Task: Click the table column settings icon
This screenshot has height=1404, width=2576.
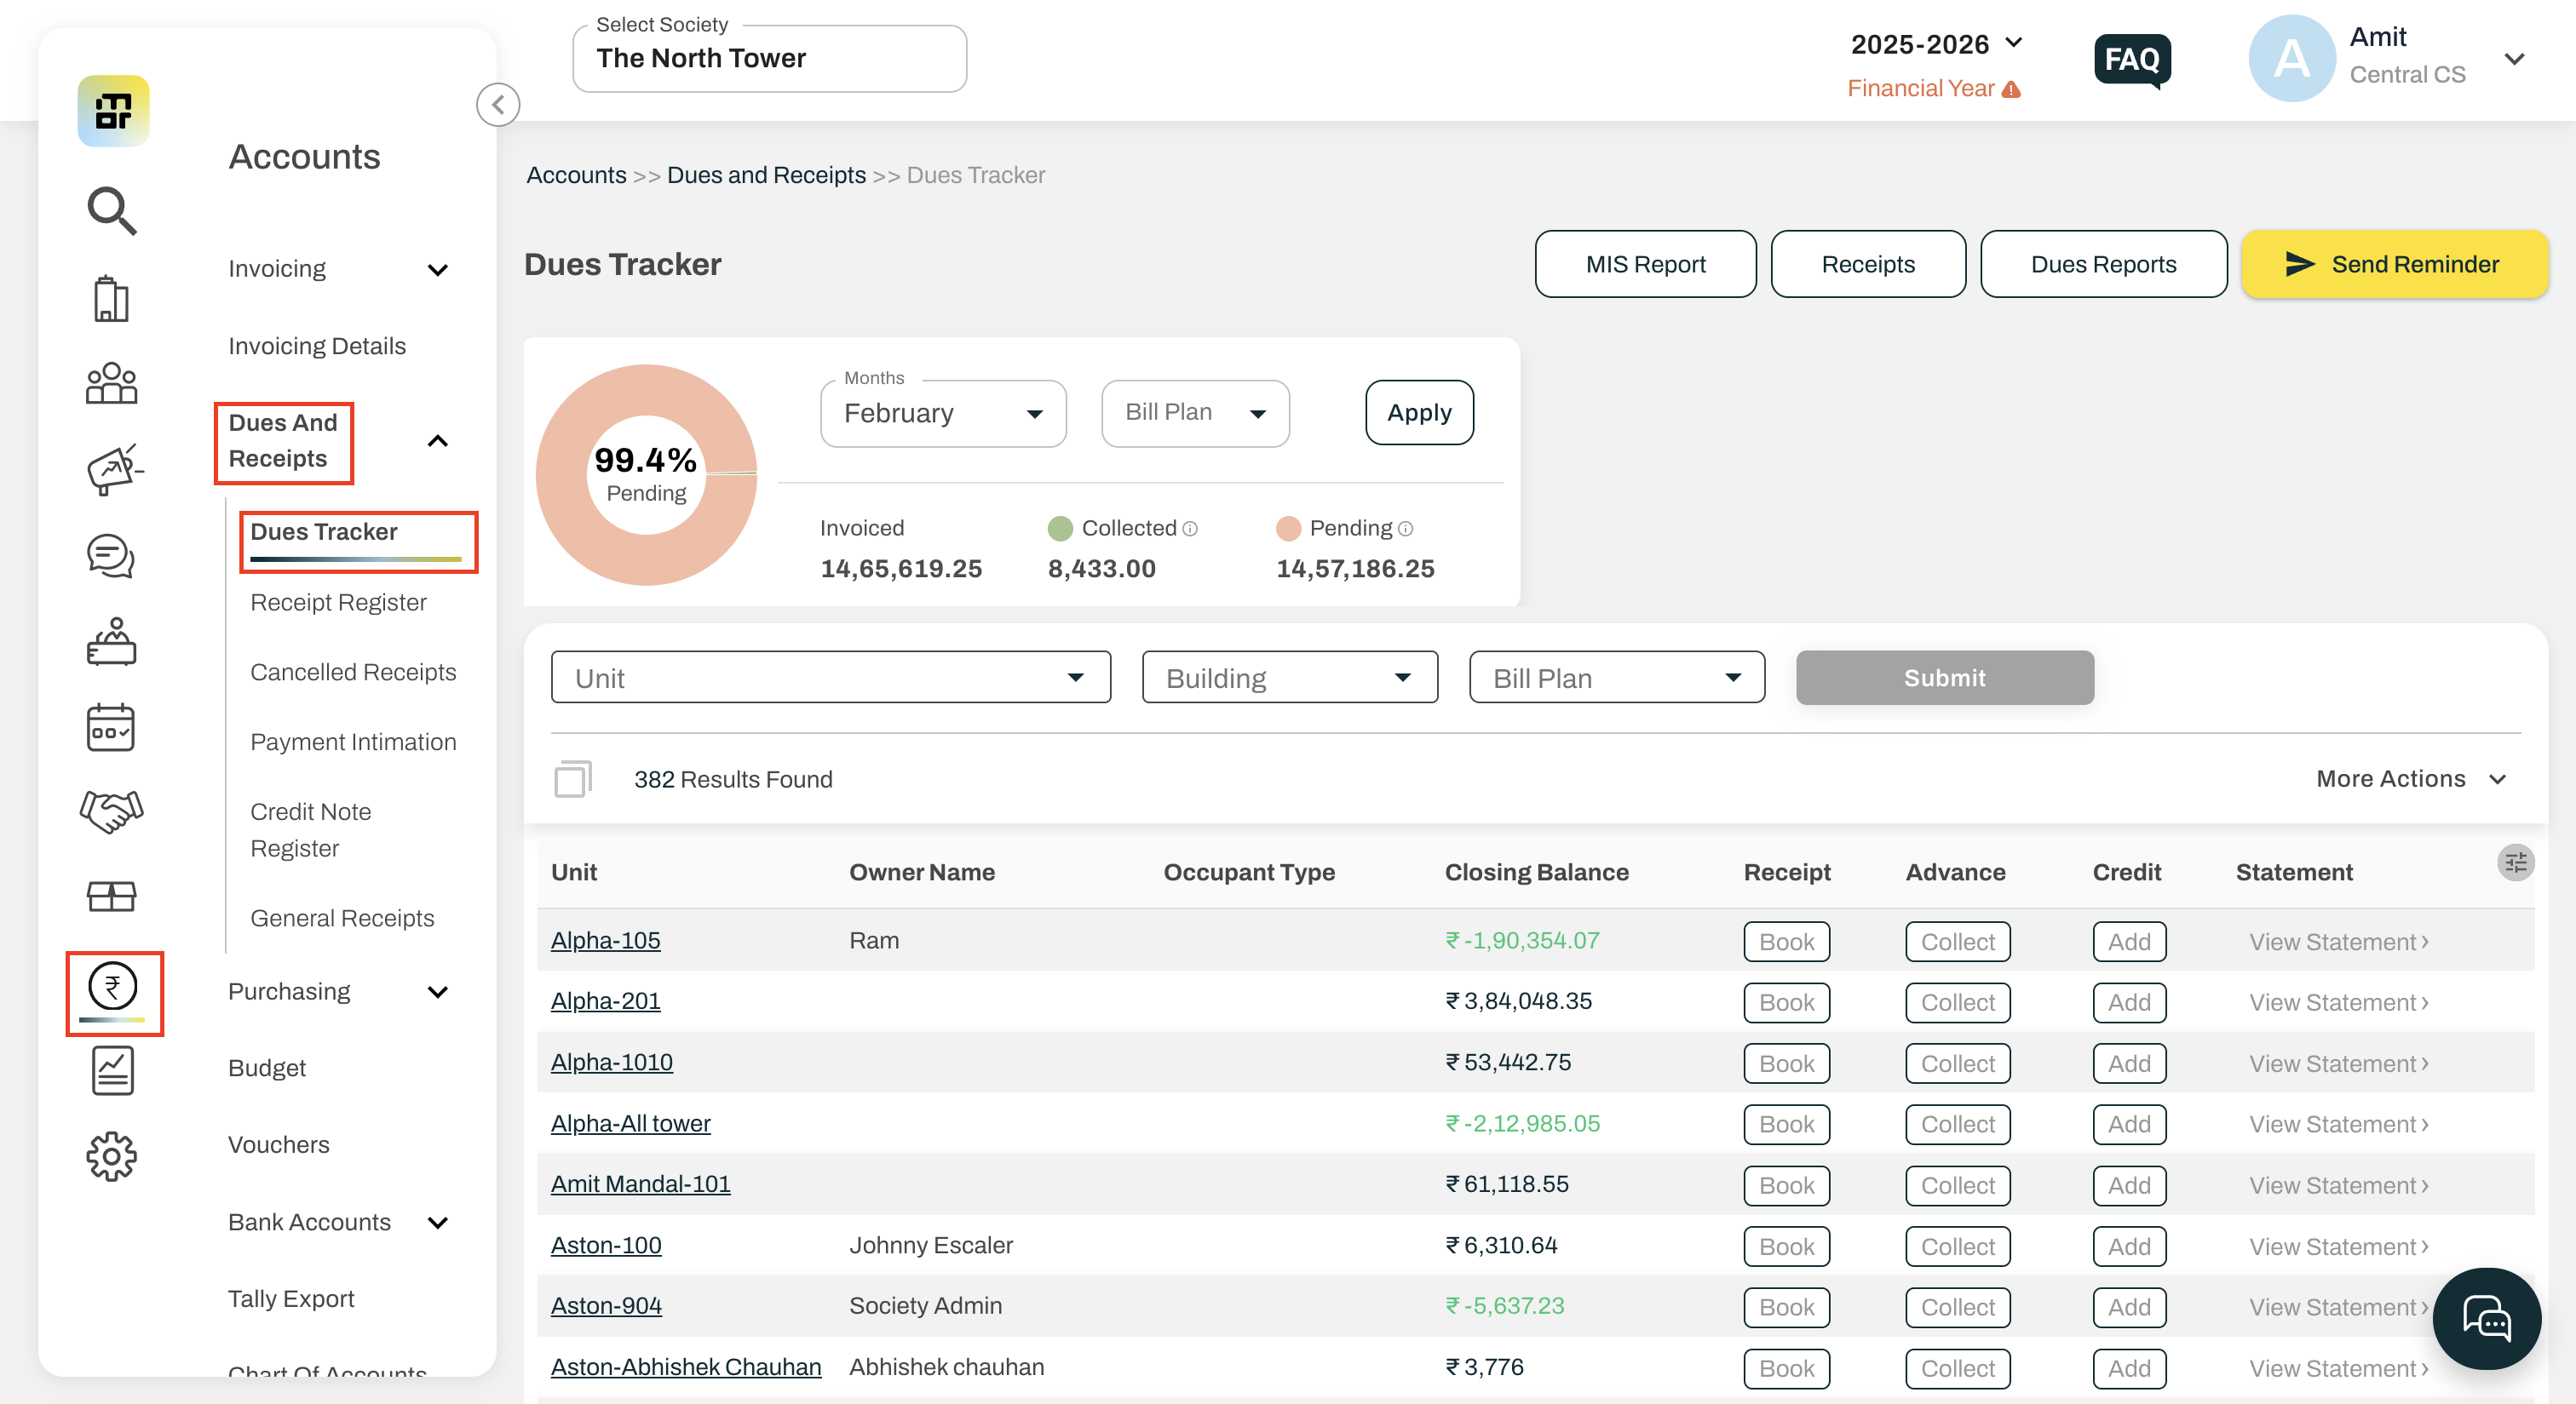Action: tap(2515, 862)
